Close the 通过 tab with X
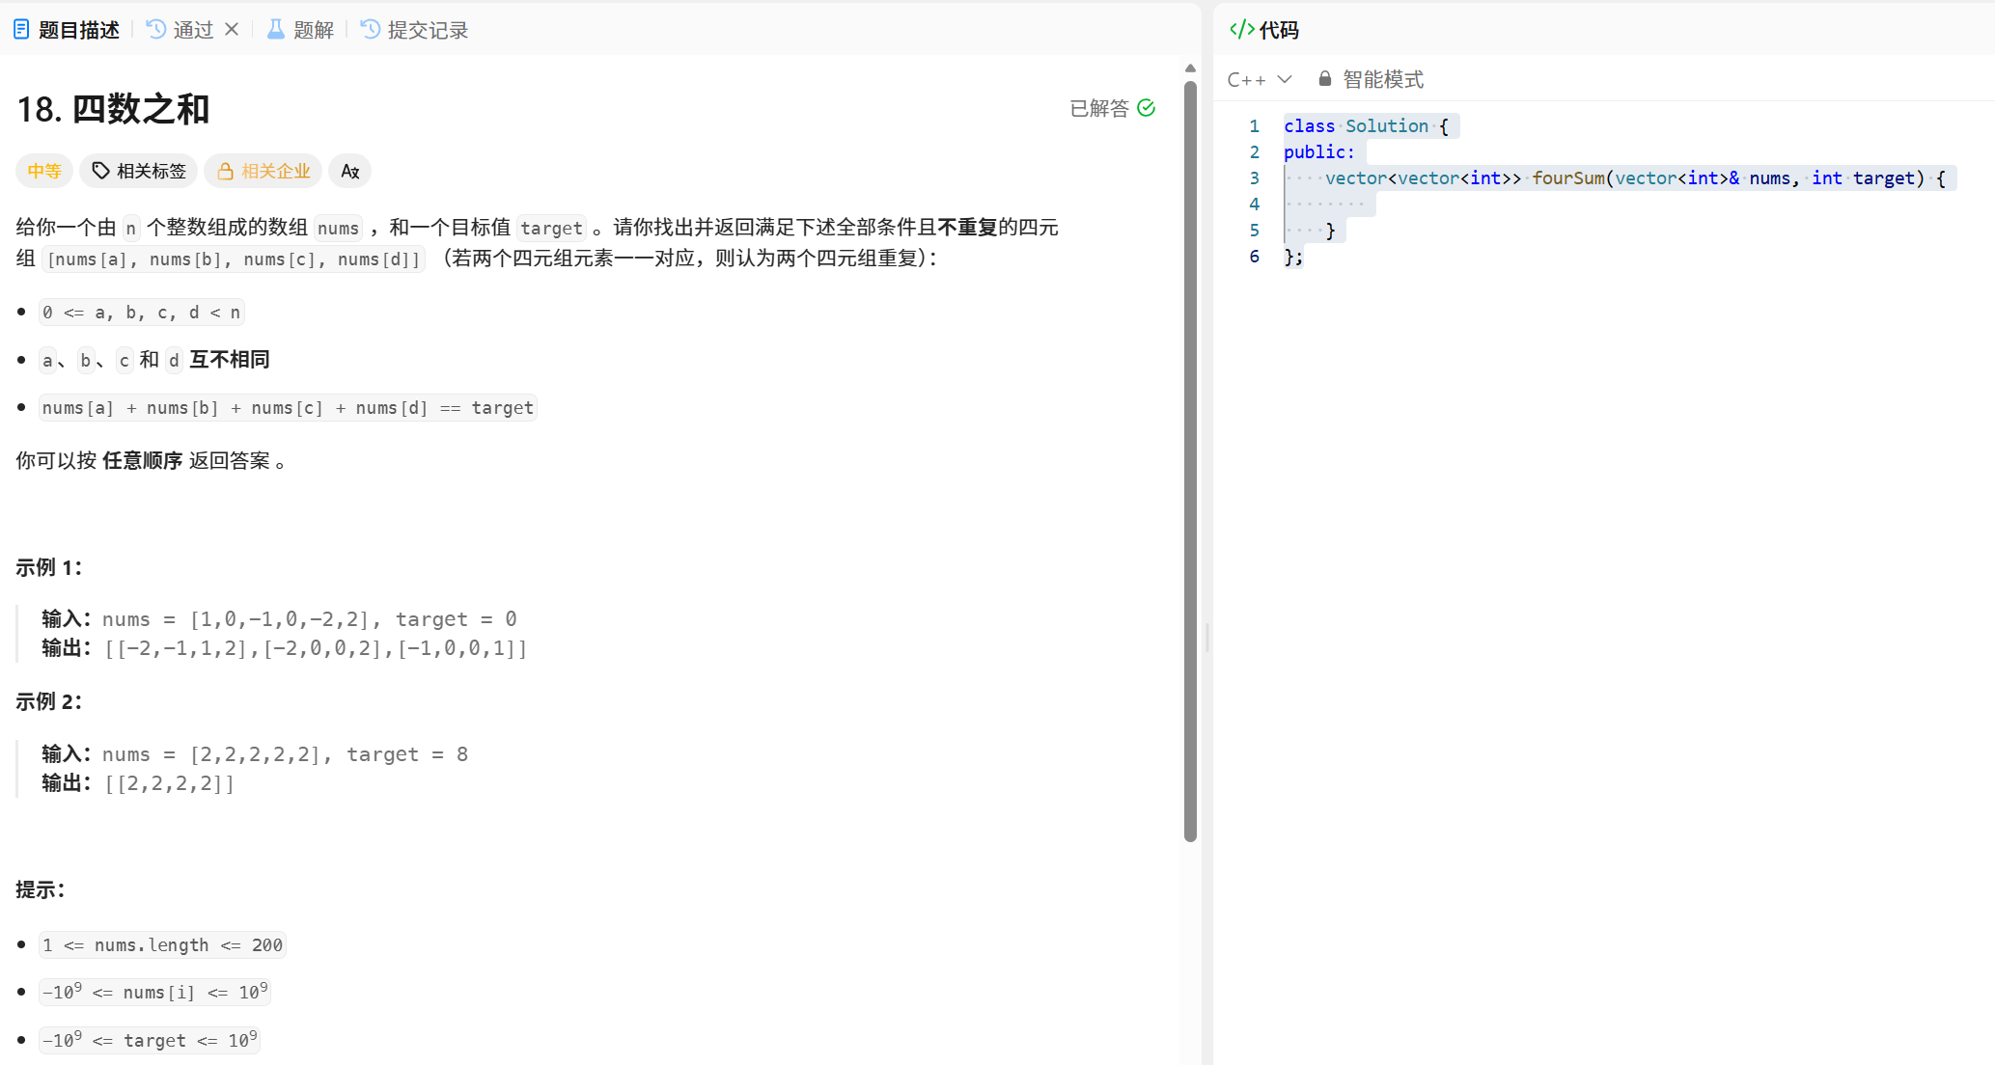 click(x=232, y=30)
